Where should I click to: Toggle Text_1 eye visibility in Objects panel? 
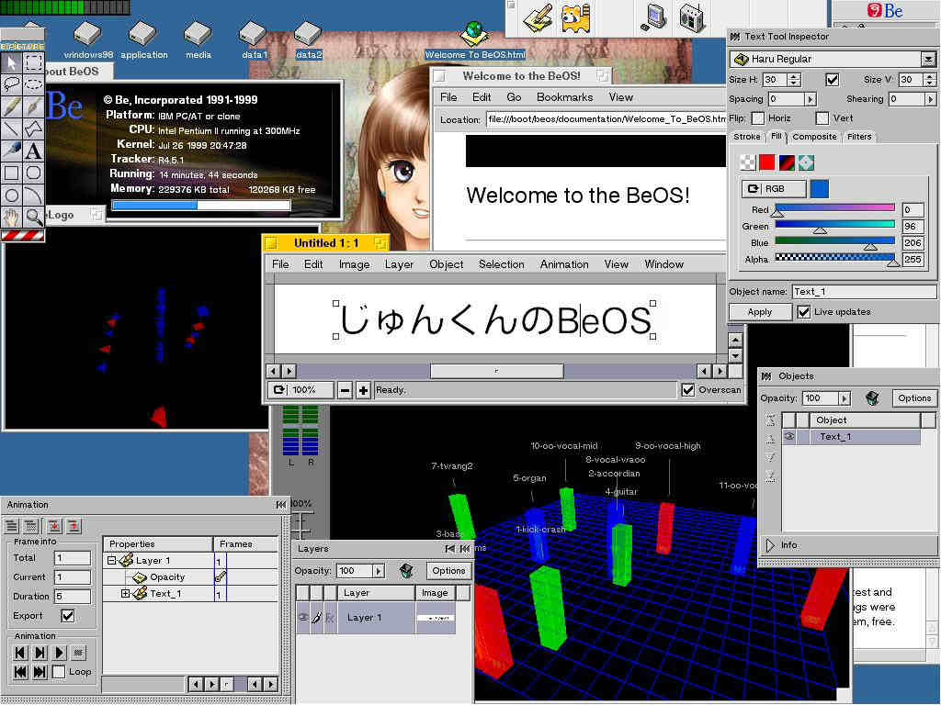pyautogui.click(x=788, y=436)
